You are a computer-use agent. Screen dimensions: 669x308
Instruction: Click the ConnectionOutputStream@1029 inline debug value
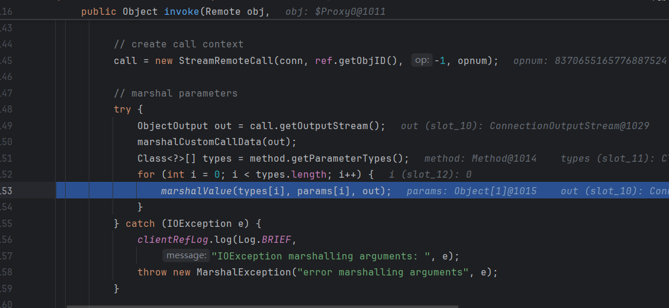[x=569, y=126]
